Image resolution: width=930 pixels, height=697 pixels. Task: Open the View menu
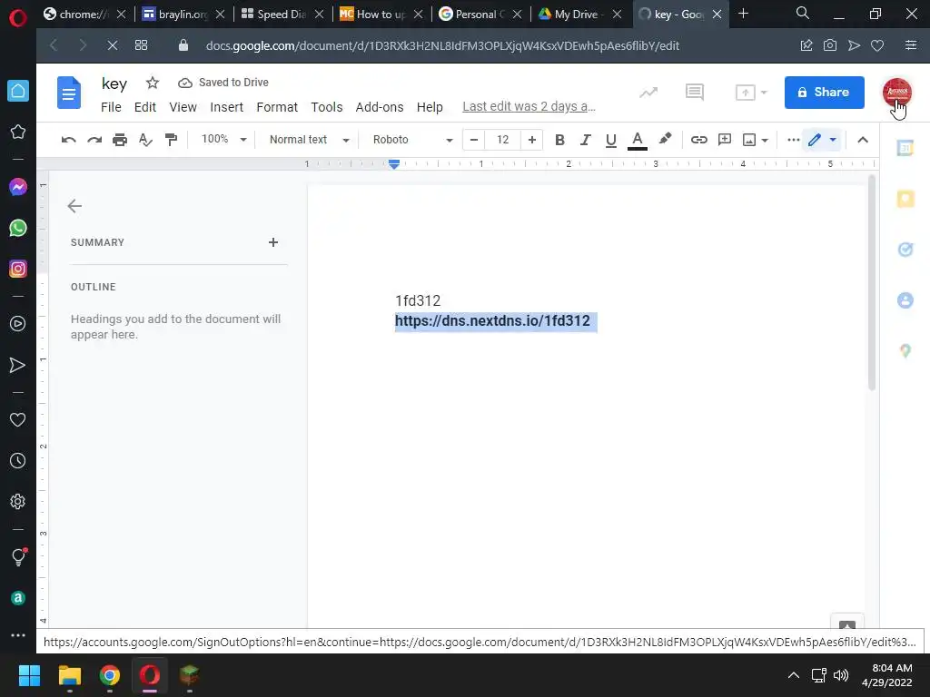point(183,107)
